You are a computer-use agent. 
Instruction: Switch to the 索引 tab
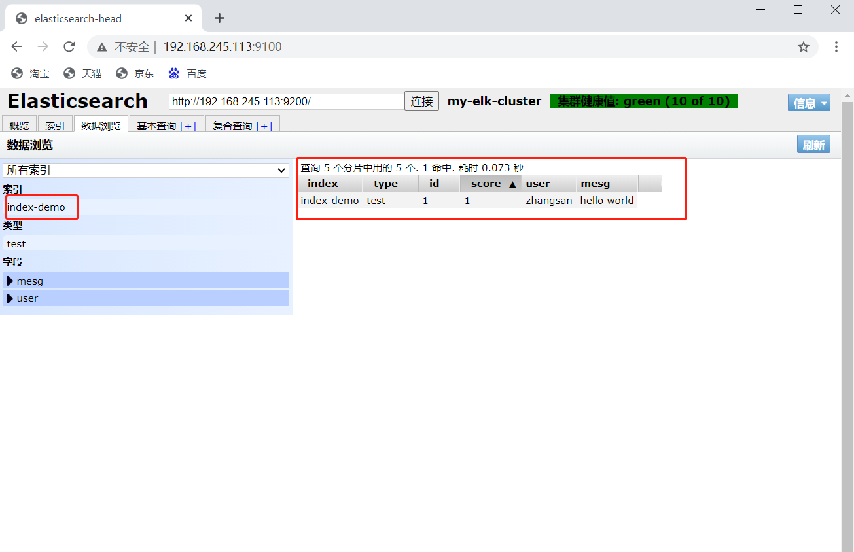click(55, 126)
